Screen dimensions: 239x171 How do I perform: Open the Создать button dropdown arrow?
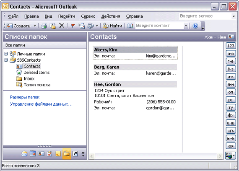pos(35,26)
